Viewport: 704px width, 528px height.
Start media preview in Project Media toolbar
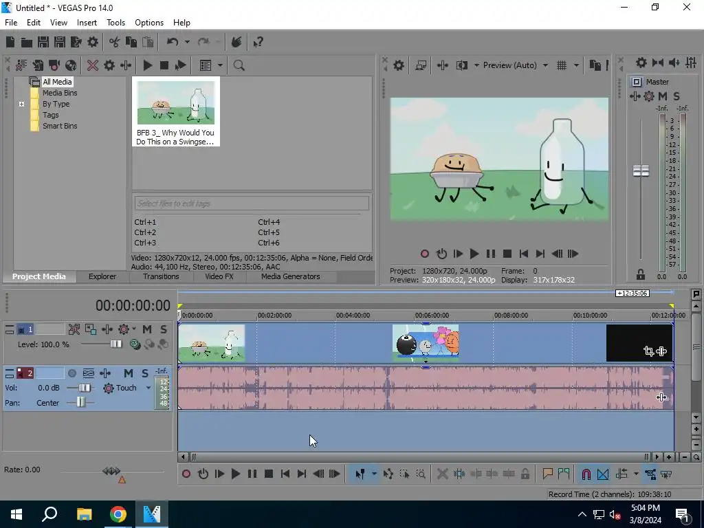tap(147, 65)
